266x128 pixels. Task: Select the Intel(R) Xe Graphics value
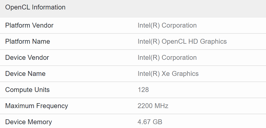click(168, 74)
